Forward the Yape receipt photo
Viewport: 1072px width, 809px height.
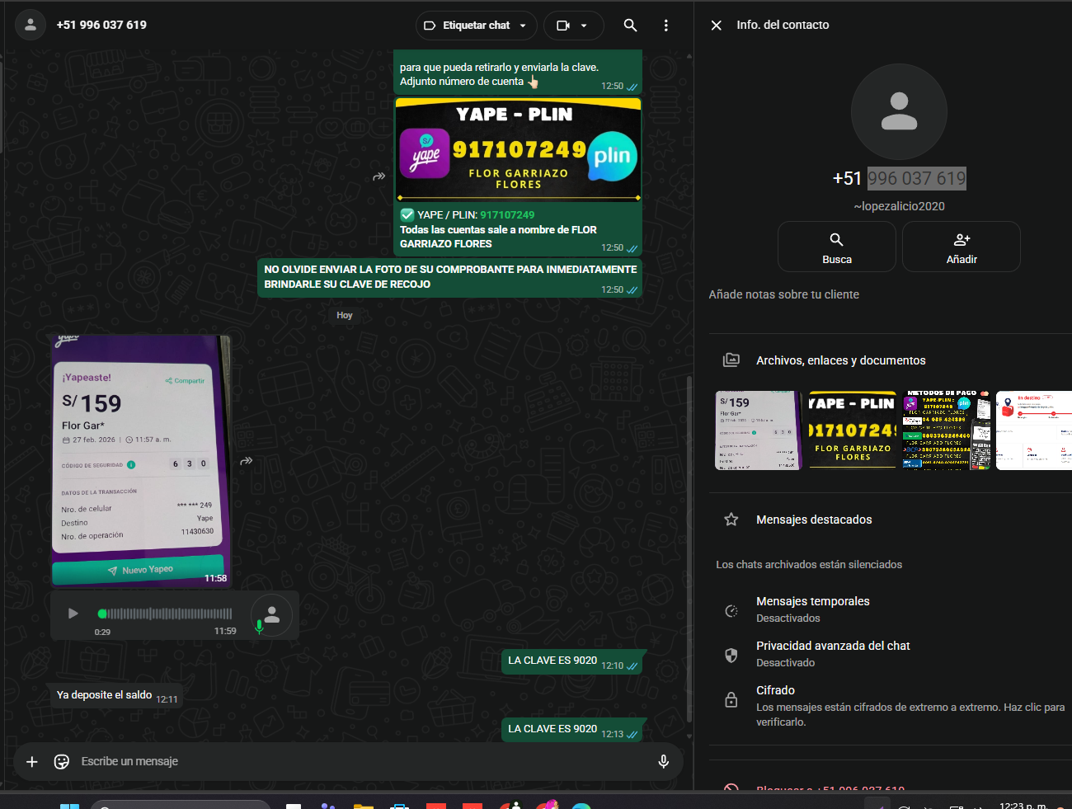(246, 461)
